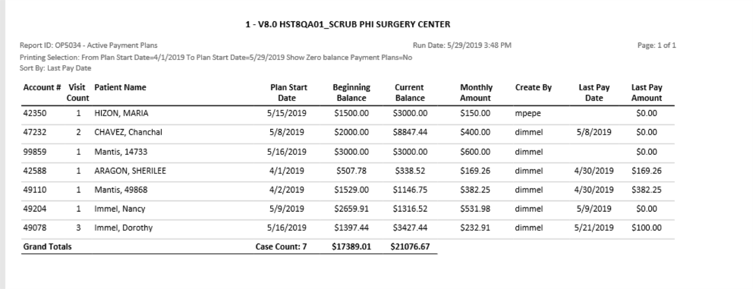Screen dimensions: 753x289
Task: Click the Monthly Amount column header
Action: [476, 93]
